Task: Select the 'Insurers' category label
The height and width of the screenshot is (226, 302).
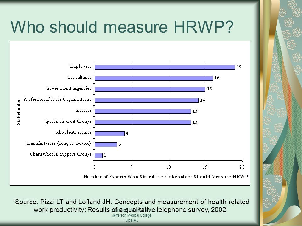Action: tap(83, 110)
